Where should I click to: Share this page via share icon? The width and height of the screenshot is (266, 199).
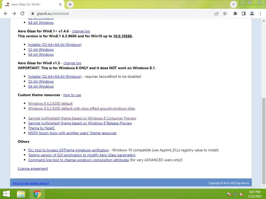click(217, 14)
